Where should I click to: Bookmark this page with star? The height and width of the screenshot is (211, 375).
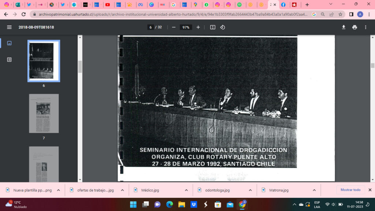click(x=340, y=14)
